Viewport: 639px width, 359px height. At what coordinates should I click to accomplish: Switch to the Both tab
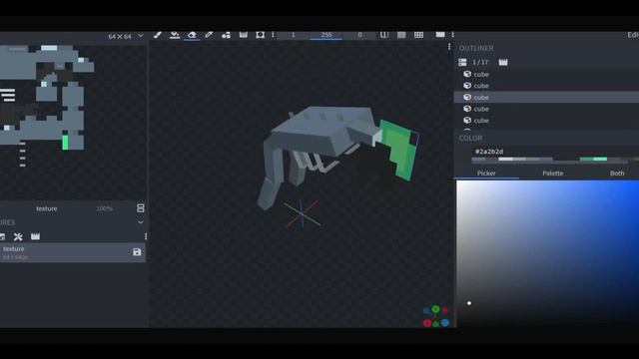click(x=617, y=174)
